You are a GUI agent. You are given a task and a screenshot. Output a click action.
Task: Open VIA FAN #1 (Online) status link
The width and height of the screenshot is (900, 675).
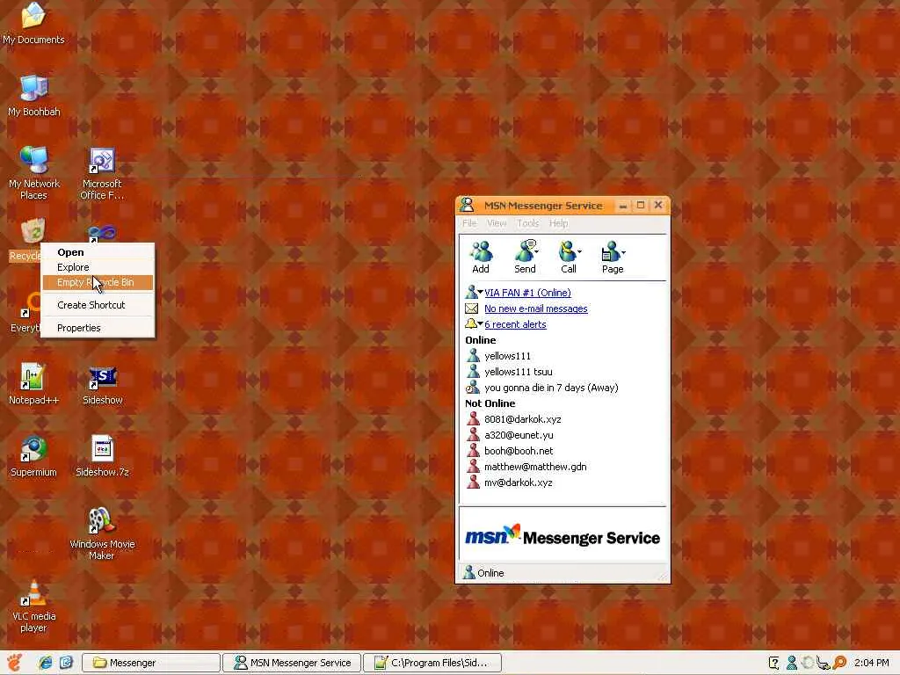(x=527, y=293)
